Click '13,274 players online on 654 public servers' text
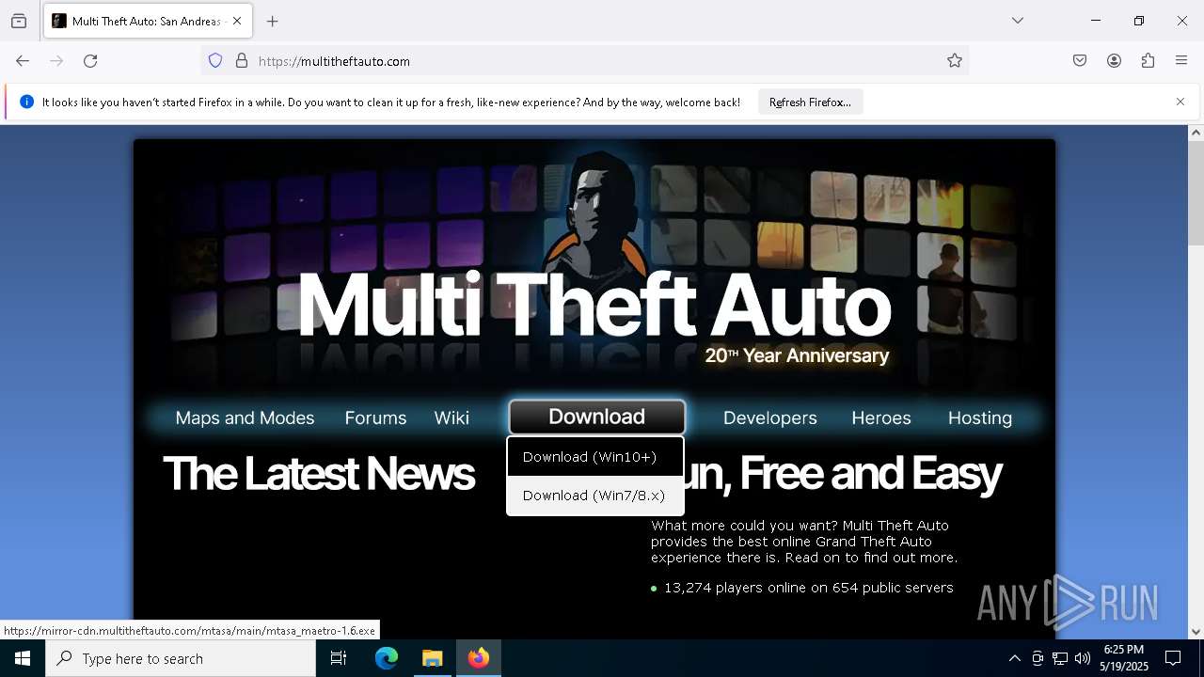The height and width of the screenshot is (677, 1204). 809,588
